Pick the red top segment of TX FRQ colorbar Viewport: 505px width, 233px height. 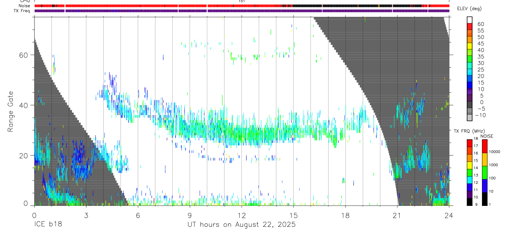click(470, 143)
